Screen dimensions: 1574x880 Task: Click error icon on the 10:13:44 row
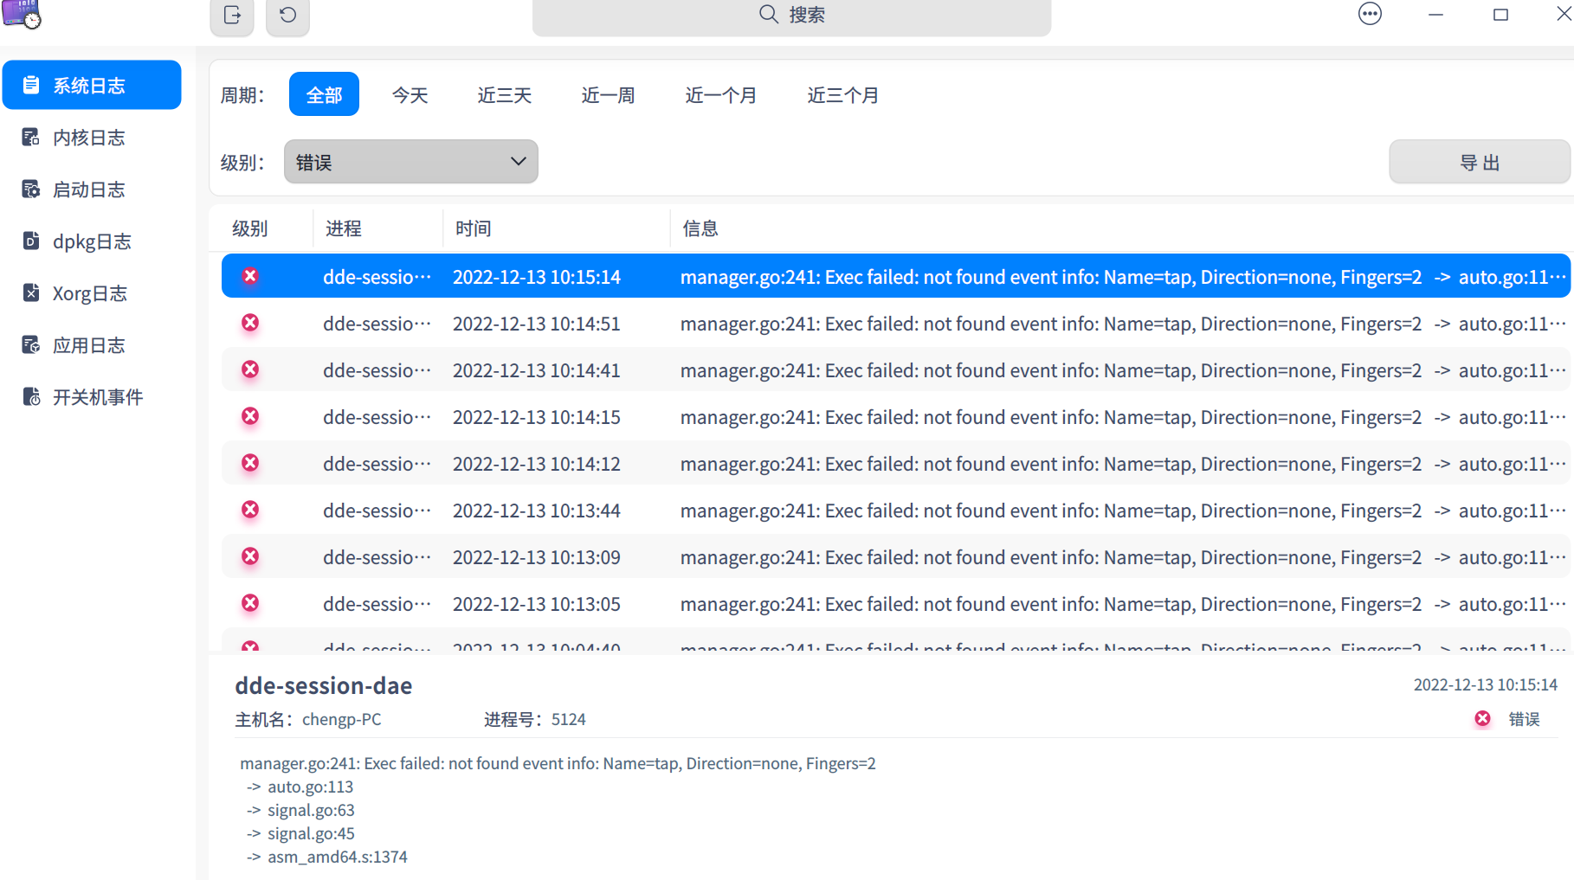(250, 510)
